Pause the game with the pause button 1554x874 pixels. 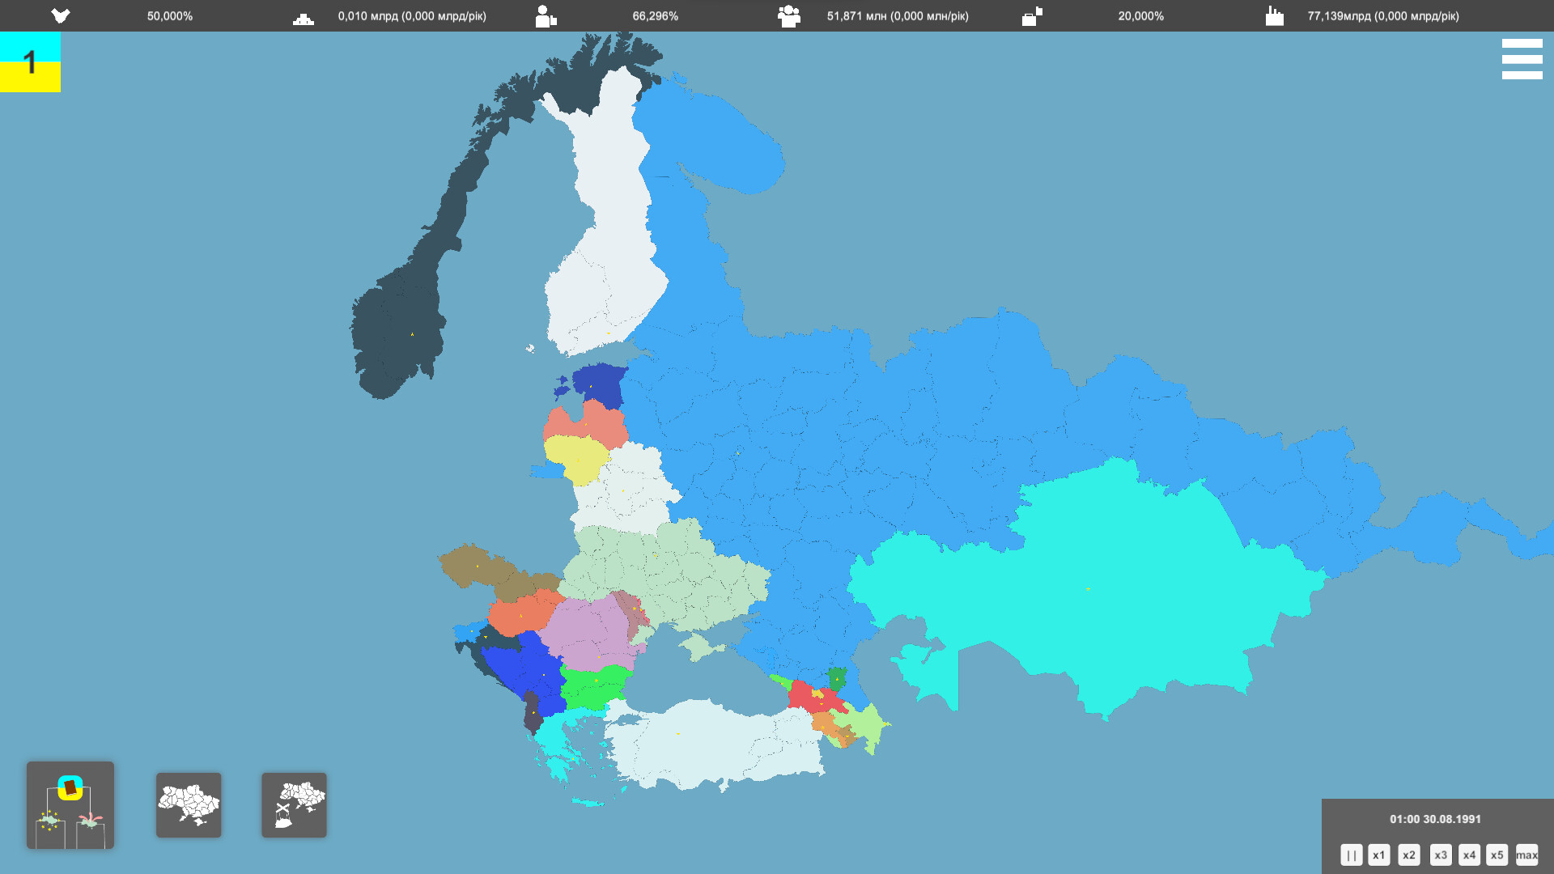pyautogui.click(x=1352, y=855)
